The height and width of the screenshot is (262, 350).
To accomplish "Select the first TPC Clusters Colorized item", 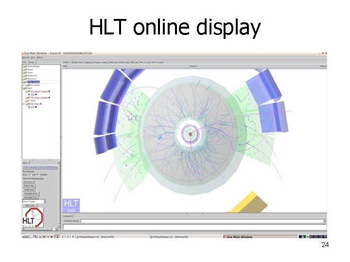I will coord(39,91).
